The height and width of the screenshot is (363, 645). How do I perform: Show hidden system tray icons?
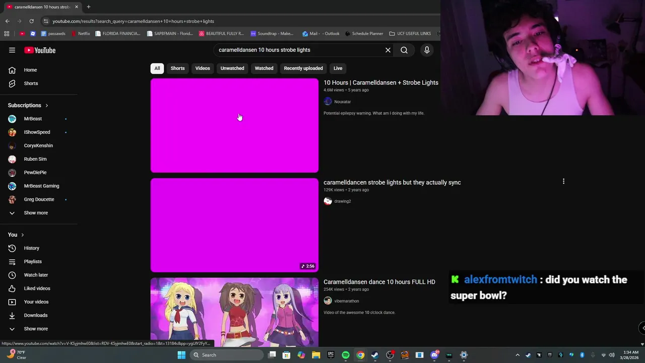[517, 355]
